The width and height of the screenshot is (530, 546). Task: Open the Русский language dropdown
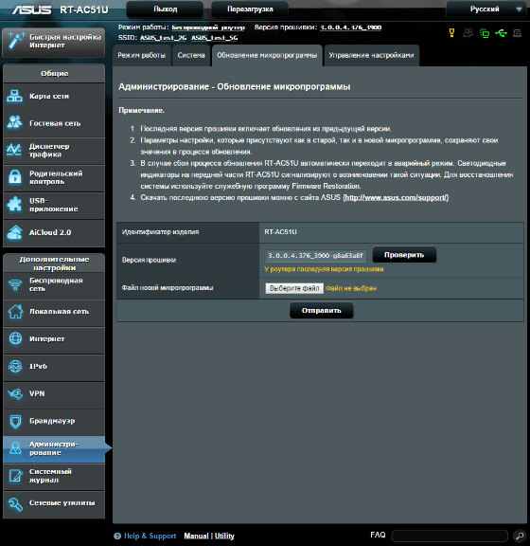[x=486, y=9]
